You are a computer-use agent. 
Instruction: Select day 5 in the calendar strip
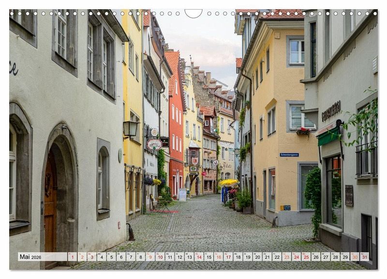pos(111,257)
